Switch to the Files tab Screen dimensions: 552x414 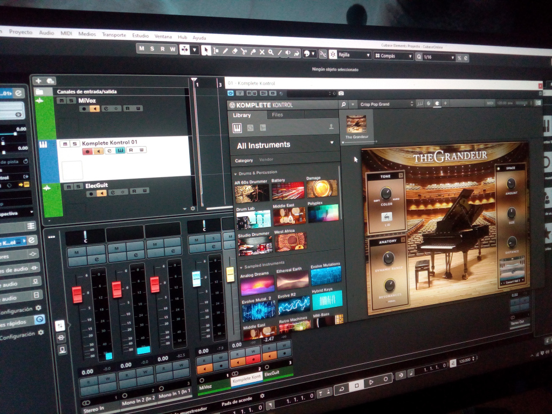(x=277, y=115)
